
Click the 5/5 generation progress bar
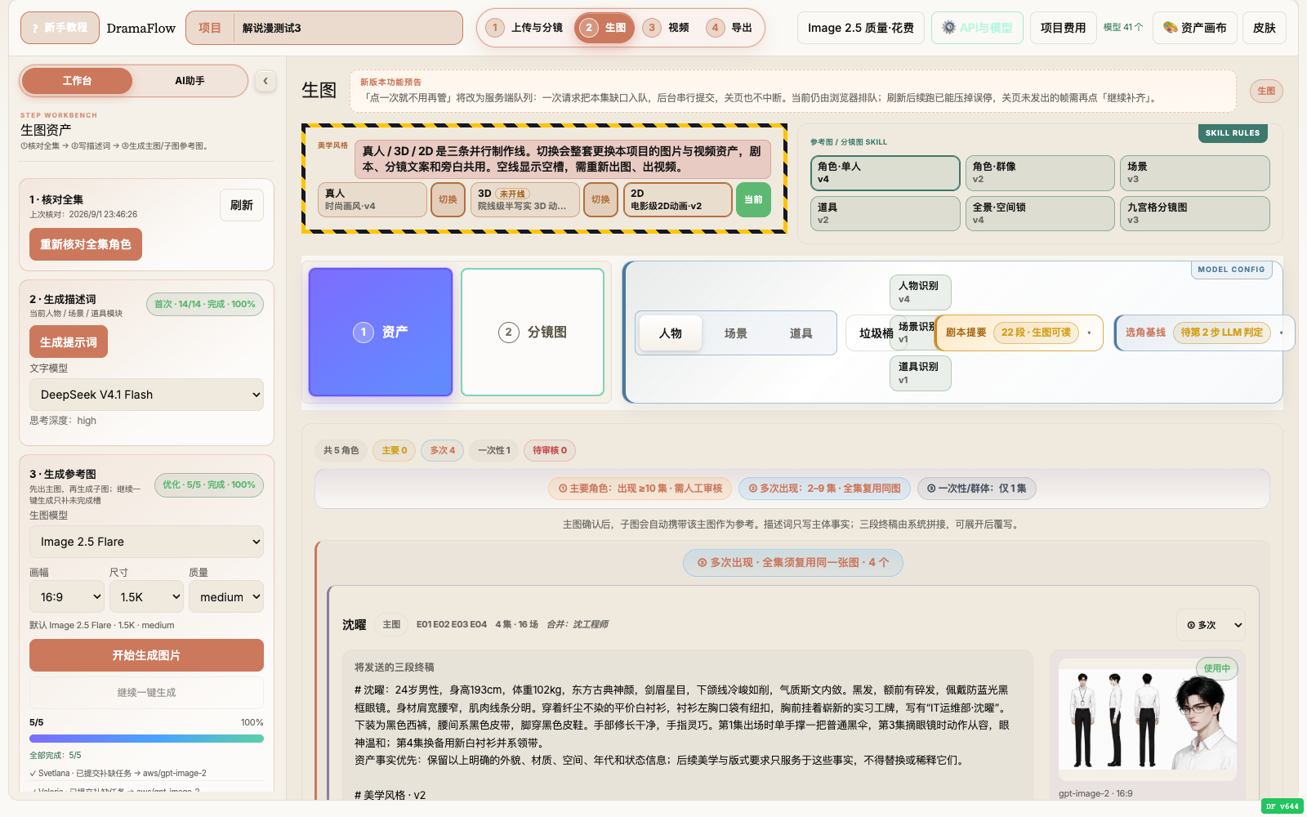point(146,739)
